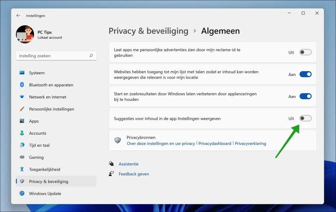Image resolution: width=336 pixels, height=212 pixels.
Task: Open the Systeem settings category
Action: click(x=37, y=73)
